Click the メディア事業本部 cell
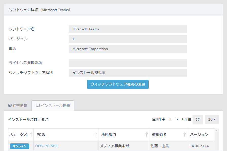Image resolution: width=227 pixels, height=151 pixels. 124,146
